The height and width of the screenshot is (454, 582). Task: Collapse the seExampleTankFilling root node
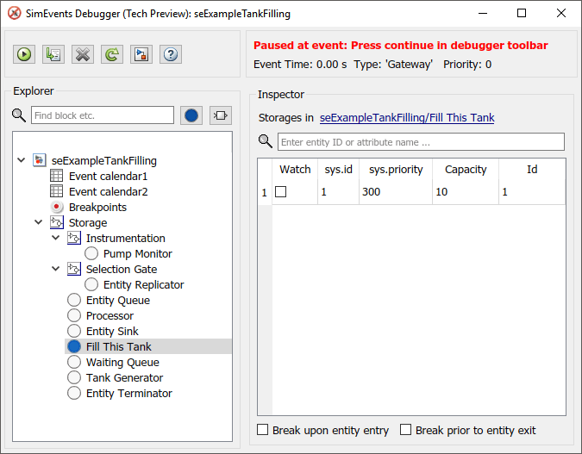click(x=22, y=160)
